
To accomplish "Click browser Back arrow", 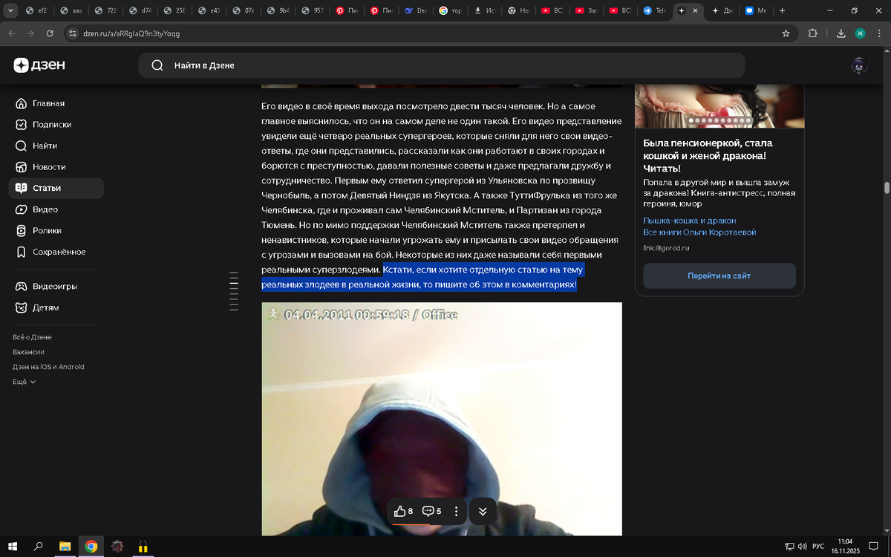I will pyautogui.click(x=11, y=33).
